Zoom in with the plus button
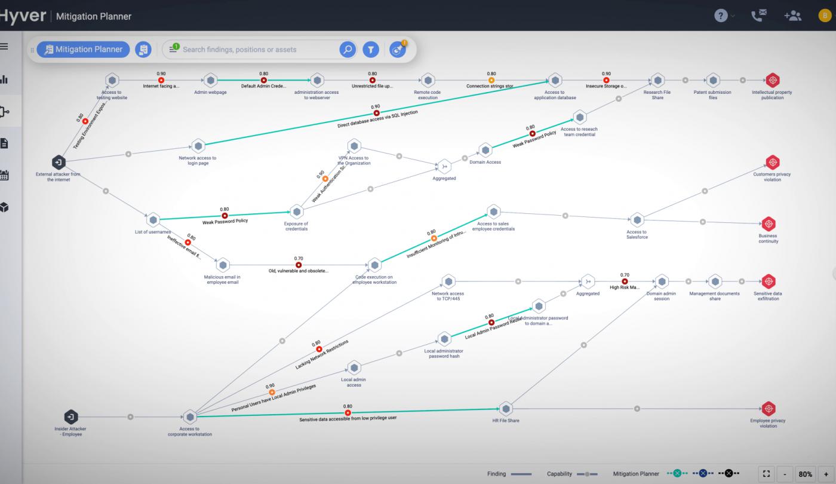This screenshot has width=836, height=484. pos(826,474)
